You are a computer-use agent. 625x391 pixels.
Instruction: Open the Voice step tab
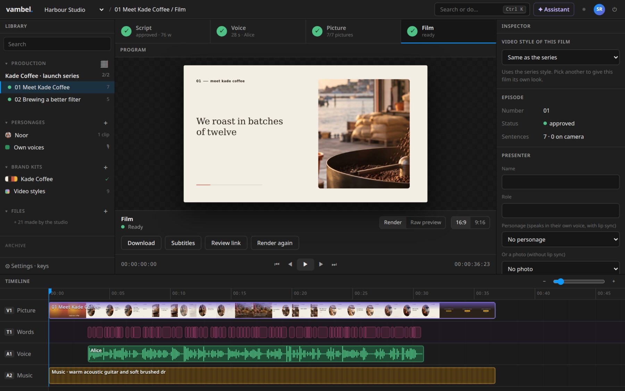pyautogui.click(x=258, y=31)
